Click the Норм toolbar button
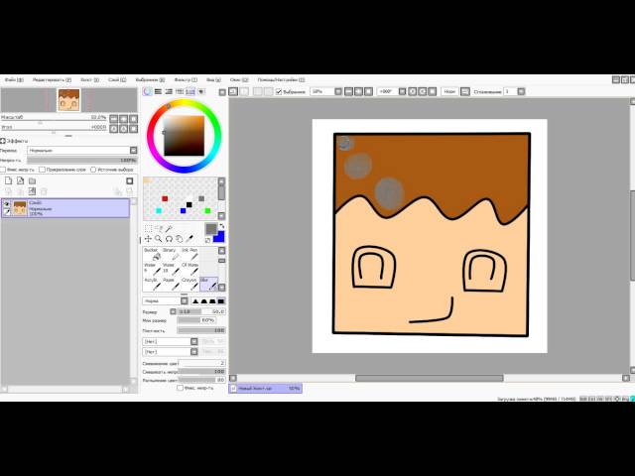Image resolution: width=635 pixels, height=476 pixels. pyautogui.click(x=449, y=92)
